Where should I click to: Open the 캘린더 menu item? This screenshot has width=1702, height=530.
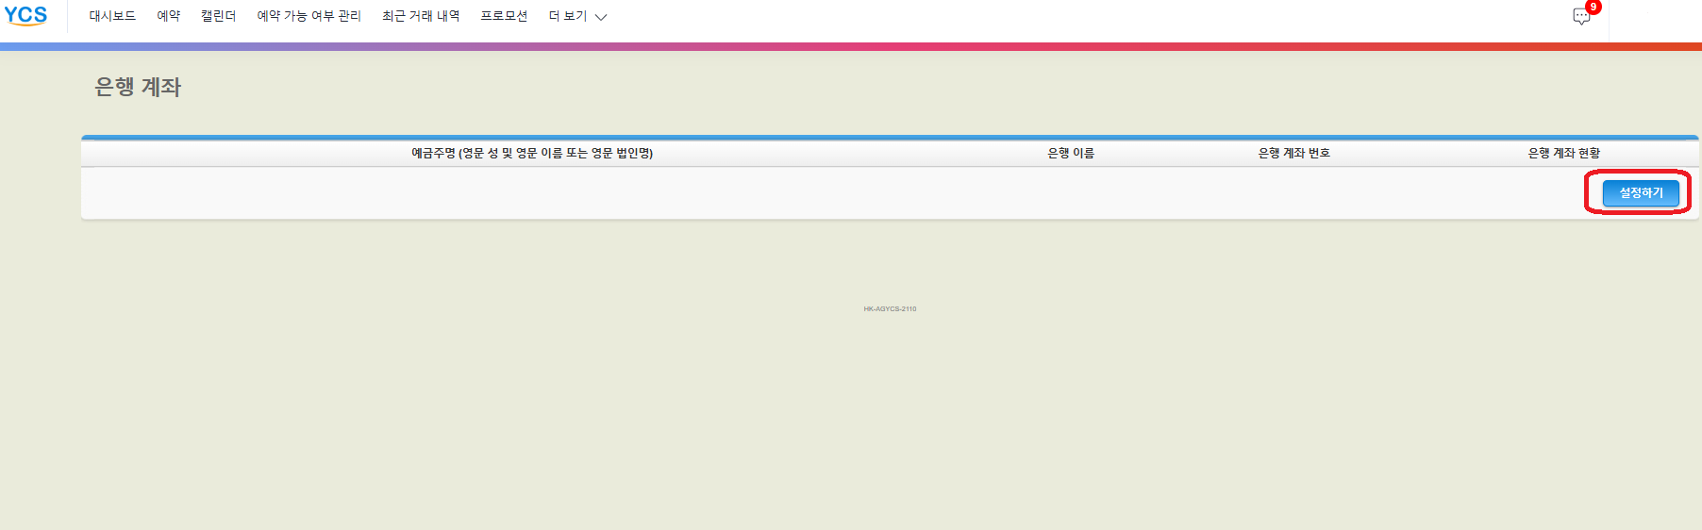pyautogui.click(x=219, y=16)
